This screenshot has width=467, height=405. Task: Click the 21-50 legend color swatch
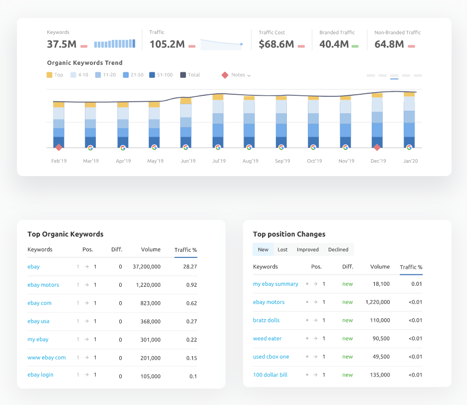point(126,75)
